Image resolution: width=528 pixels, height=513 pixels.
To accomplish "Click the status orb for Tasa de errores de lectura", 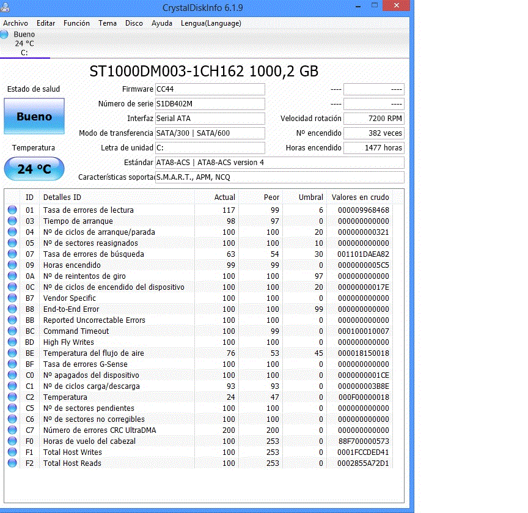I will 12,210.
